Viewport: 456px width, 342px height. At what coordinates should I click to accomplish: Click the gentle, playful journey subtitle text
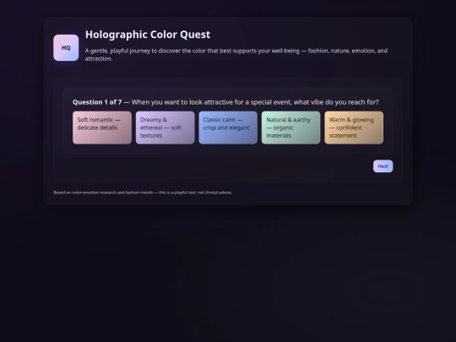tap(236, 55)
